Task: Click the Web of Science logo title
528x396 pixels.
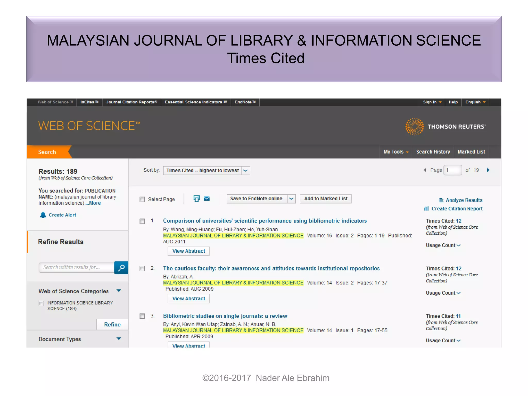Action: (x=89, y=126)
